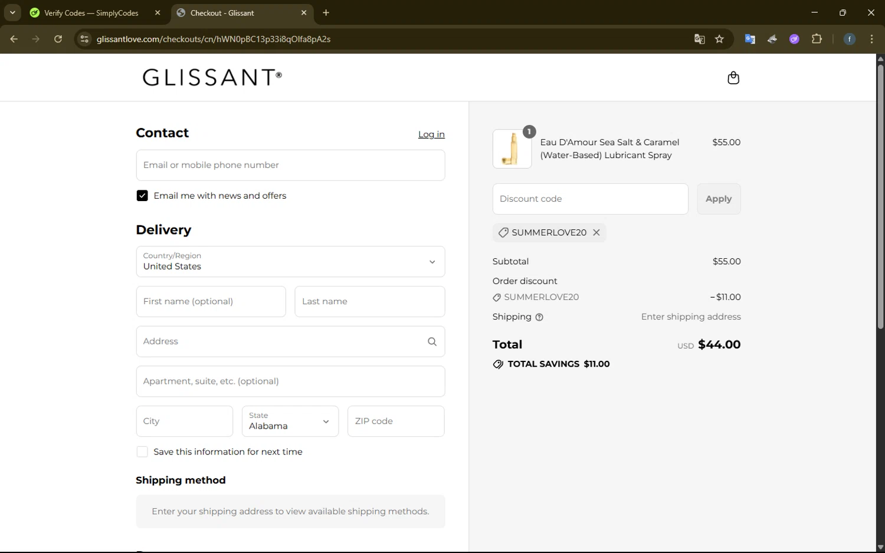
Task: Click the browser URL address bar
Action: 389,39
